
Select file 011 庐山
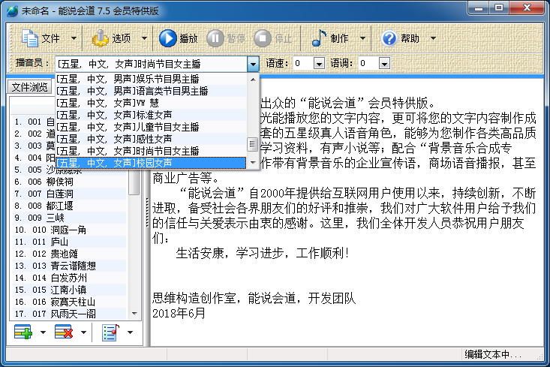coord(70,242)
